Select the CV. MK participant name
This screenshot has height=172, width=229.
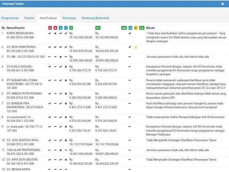[26, 57]
